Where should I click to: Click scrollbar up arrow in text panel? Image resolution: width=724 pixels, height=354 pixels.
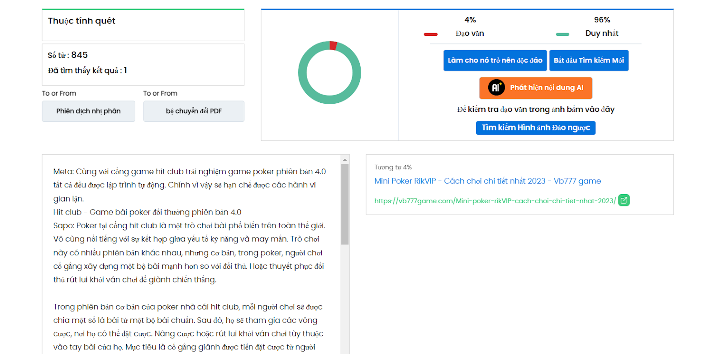(x=345, y=159)
